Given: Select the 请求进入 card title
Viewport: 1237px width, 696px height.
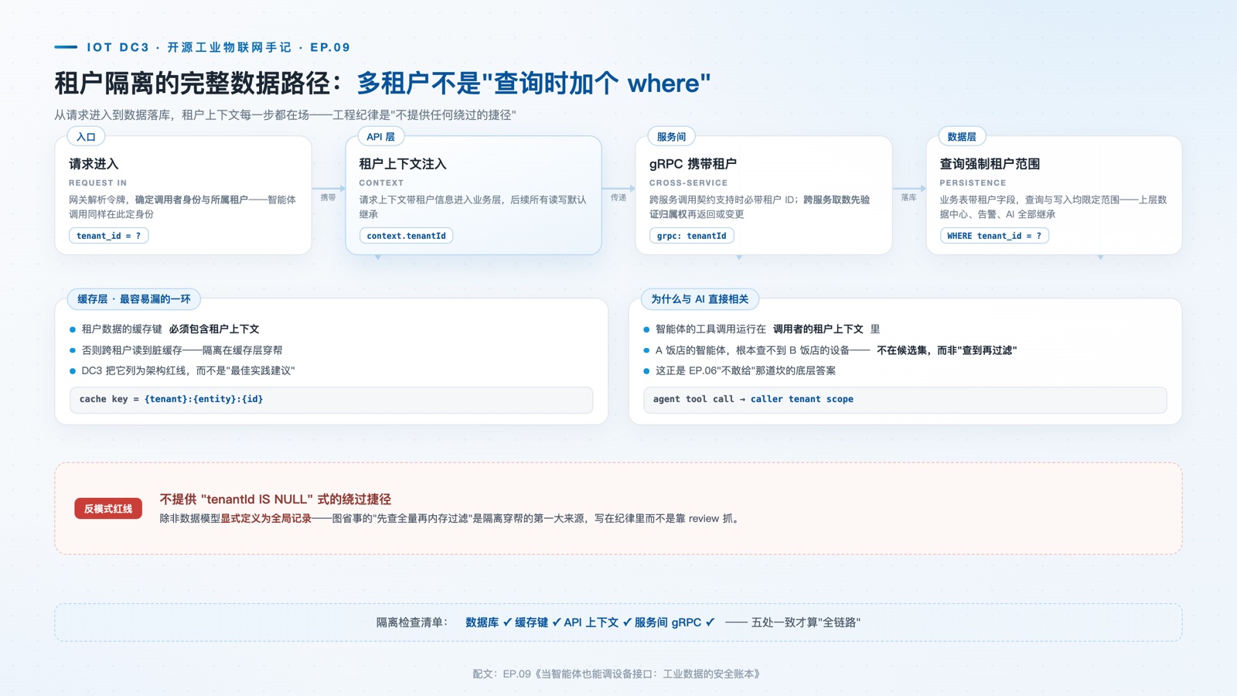Looking at the screenshot, I should 94,164.
